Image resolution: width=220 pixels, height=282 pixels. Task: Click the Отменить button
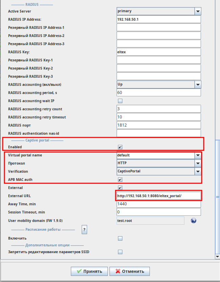(130, 271)
